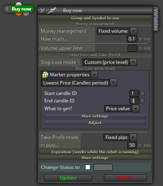Image resolution: width=163 pixels, height=186 pixels.
Task: Click the How much value field 0.1
Action: [x=132, y=39]
